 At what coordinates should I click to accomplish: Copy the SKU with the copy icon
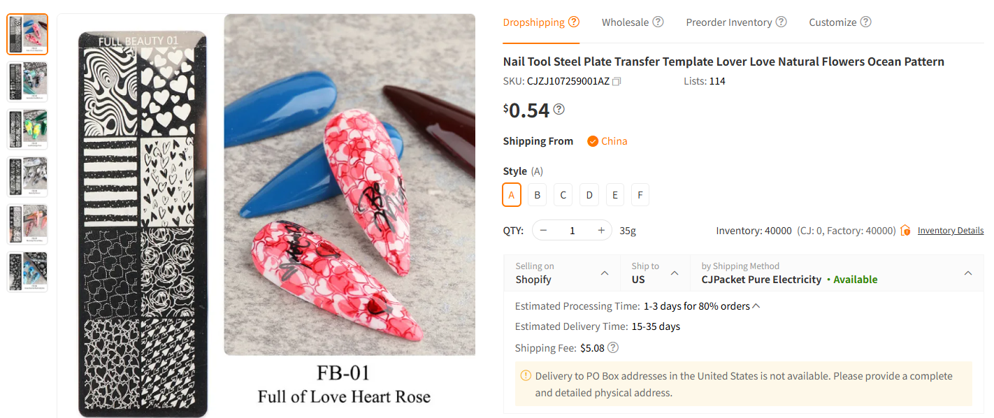617,82
